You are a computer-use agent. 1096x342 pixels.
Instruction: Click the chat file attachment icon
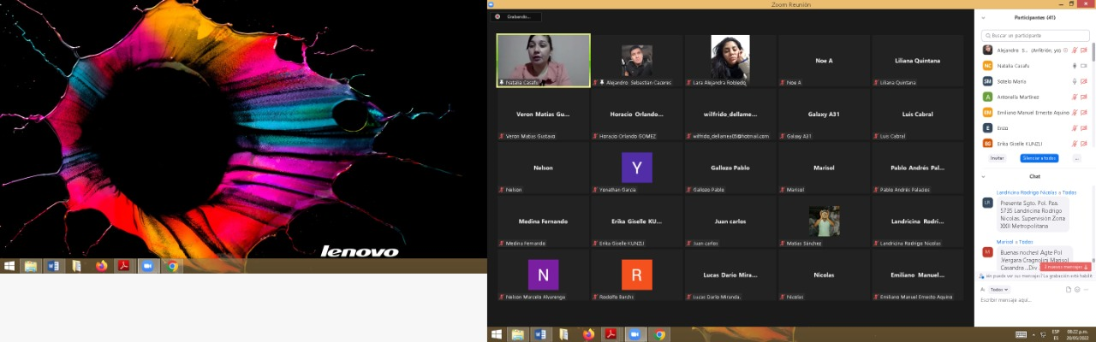click(x=1068, y=290)
